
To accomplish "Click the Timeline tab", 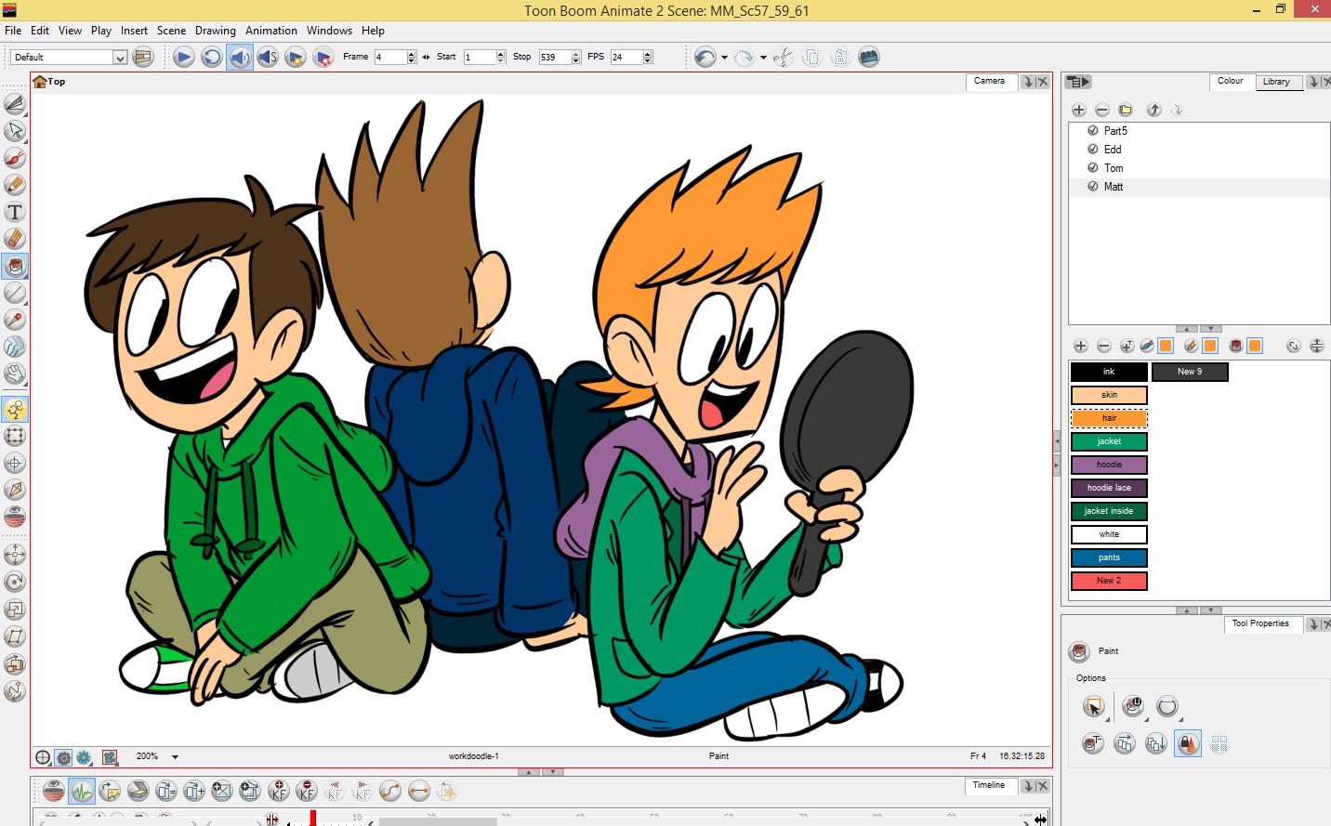I will click(x=989, y=785).
